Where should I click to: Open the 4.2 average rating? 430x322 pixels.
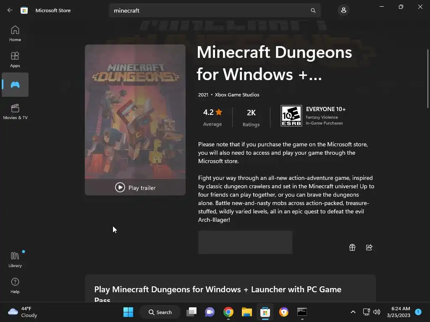point(212,117)
